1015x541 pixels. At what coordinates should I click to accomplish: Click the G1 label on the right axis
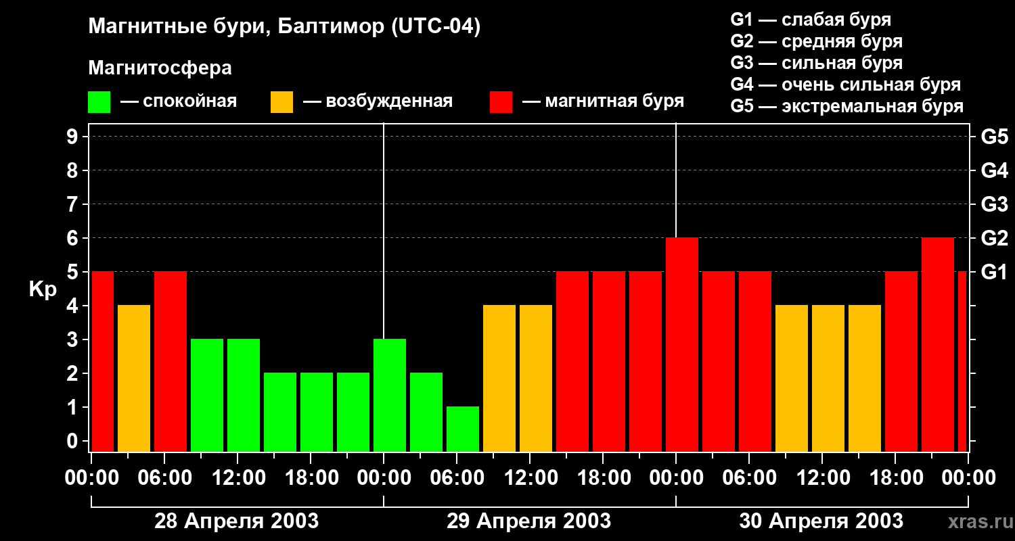pyautogui.click(x=994, y=272)
